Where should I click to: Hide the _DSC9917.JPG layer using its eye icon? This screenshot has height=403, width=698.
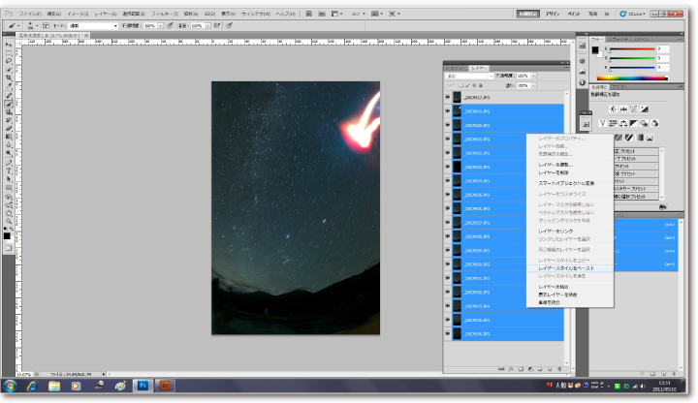(x=448, y=97)
